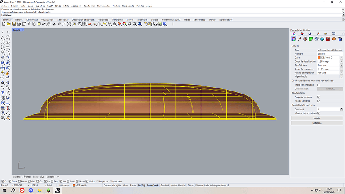The width and height of the screenshot is (345, 194).
Task: Switch to the Sólidos toolbar tab
Action: click(154, 19)
